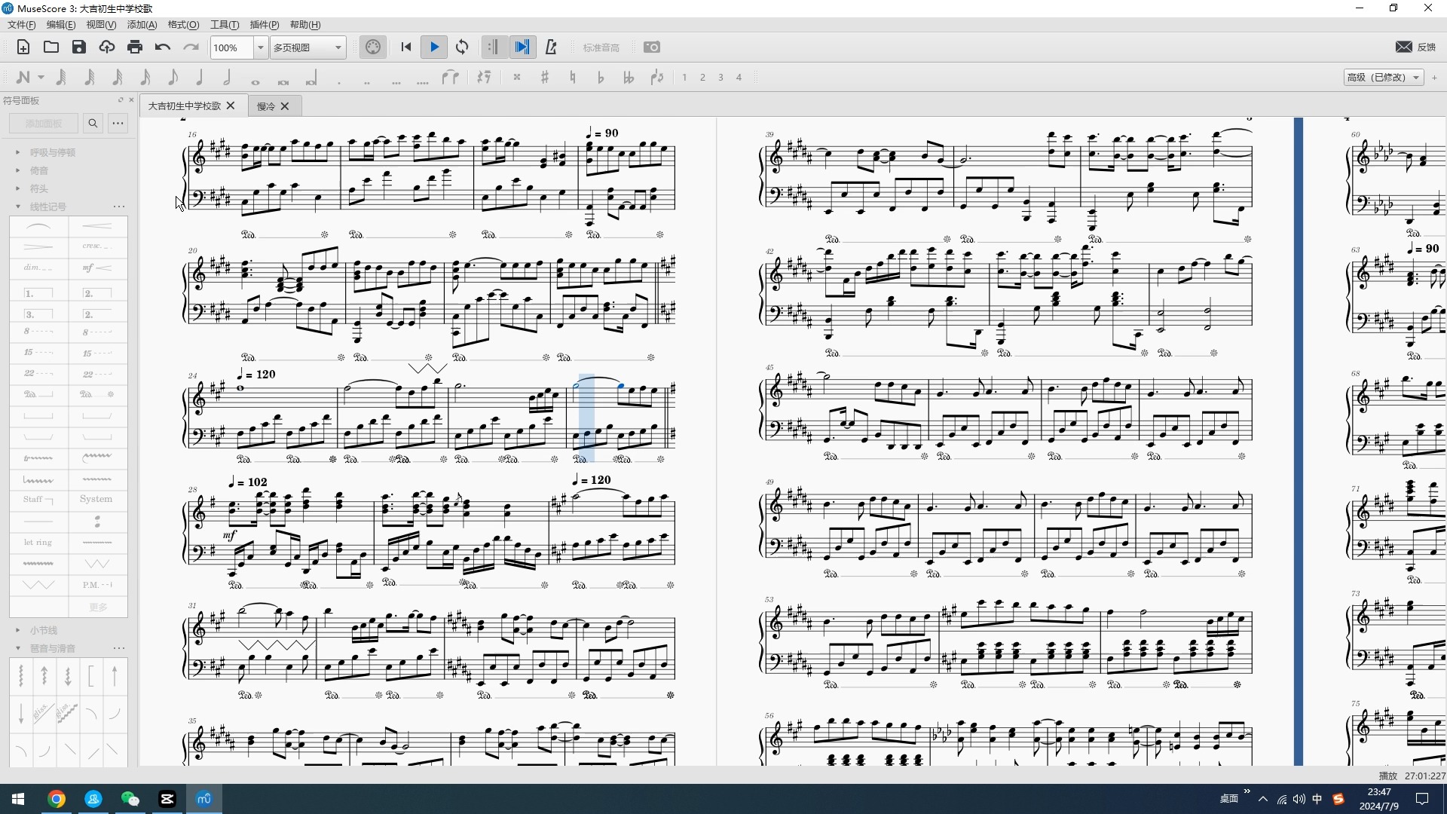Click the print icon
The width and height of the screenshot is (1447, 814).
[135, 47]
